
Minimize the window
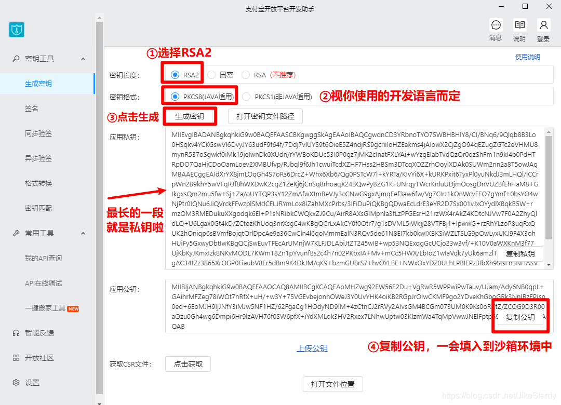[x=501, y=6]
